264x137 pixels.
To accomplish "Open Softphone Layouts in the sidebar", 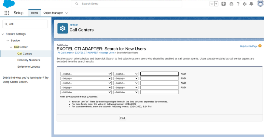I will point(29,67).
